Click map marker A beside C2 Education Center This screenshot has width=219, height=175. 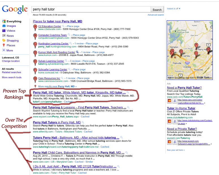pos(35,27)
